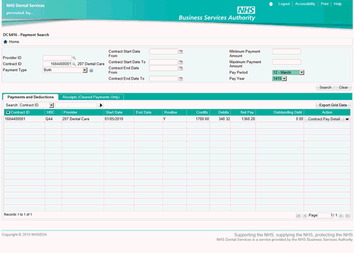Open calendar for Contract End Date To
The width and height of the screenshot is (354, 253).
181,79
